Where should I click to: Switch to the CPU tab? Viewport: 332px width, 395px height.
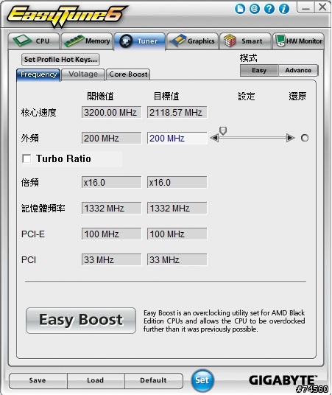coord(34,41)
